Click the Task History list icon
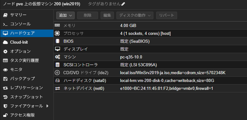The image size is (247, 120). point(5,61)
